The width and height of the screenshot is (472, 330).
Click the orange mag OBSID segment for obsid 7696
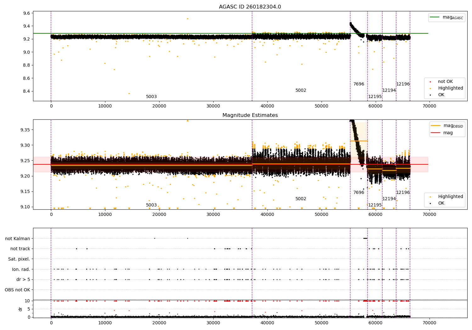(x=359, y=141)
